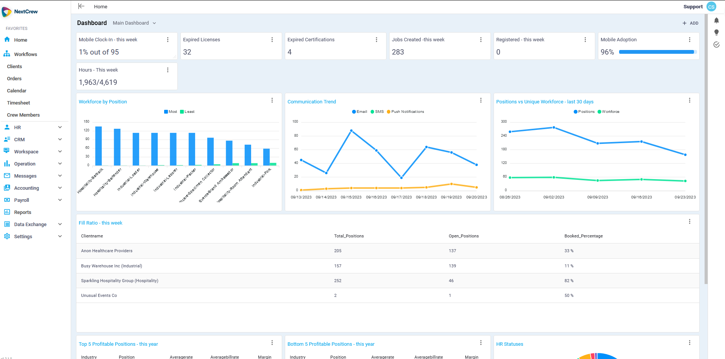
Task: Click the Messages envelope icon
Action: [x=7, y=176]
